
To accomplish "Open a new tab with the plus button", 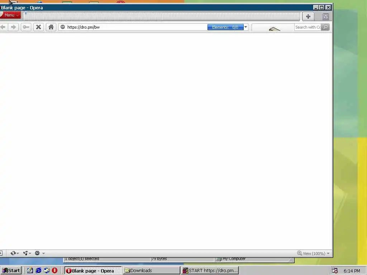I will 308,16.
